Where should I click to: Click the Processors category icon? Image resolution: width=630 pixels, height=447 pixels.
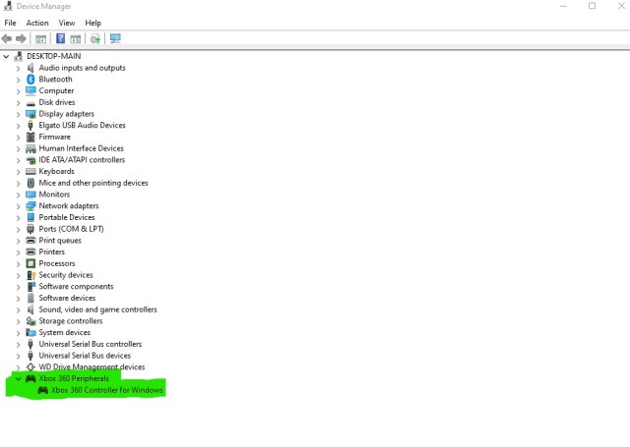pos(31,263)
